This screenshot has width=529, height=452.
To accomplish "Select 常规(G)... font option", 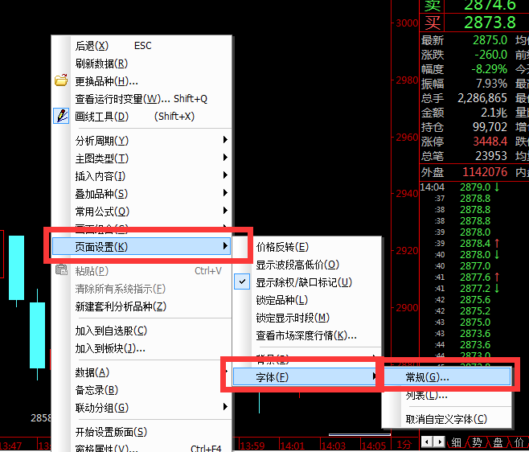I will [447, 376].
